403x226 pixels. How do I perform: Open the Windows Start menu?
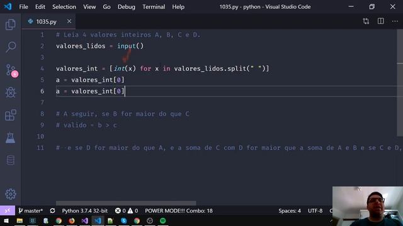tap(6, 220)
